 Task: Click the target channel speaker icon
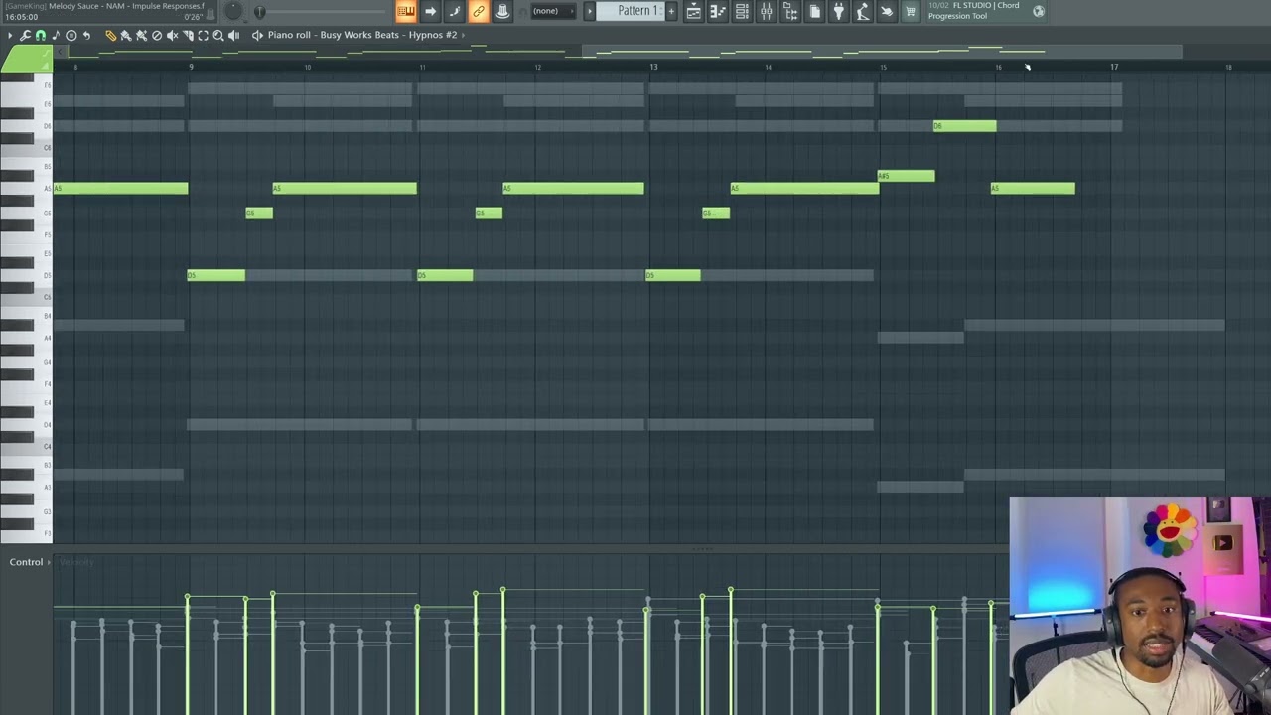click(x=257, y=35)
